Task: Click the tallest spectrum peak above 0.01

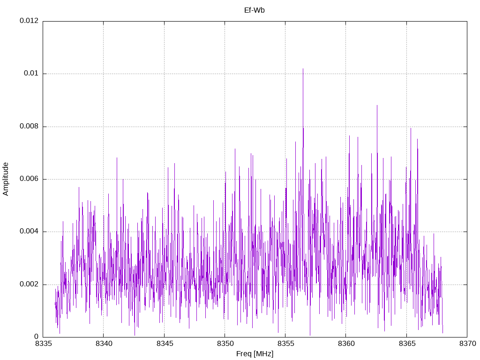Action: tap(303, 69)
